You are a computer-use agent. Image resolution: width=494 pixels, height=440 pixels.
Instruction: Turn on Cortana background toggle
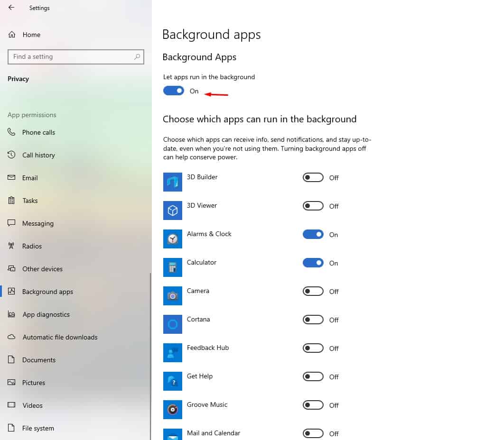pos(313,320)
